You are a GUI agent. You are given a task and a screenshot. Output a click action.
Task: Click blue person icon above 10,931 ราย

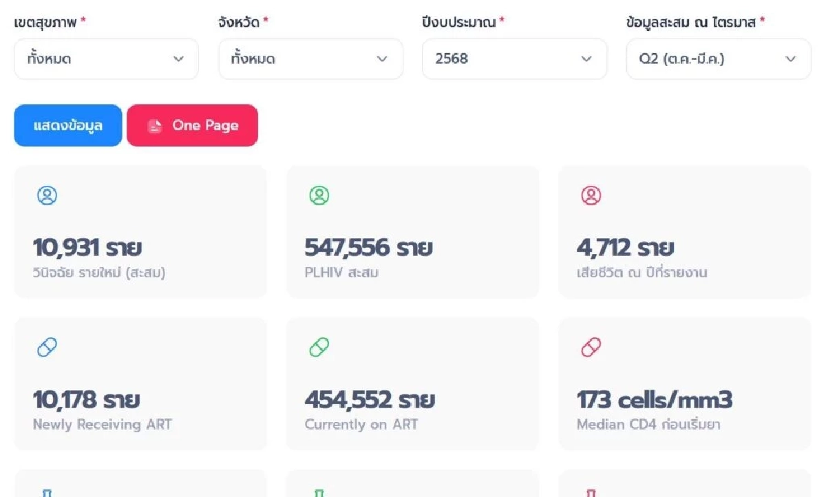(x=47, y=196)
